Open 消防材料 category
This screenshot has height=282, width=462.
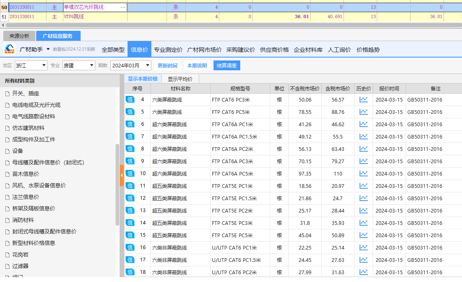coord(23,220)
